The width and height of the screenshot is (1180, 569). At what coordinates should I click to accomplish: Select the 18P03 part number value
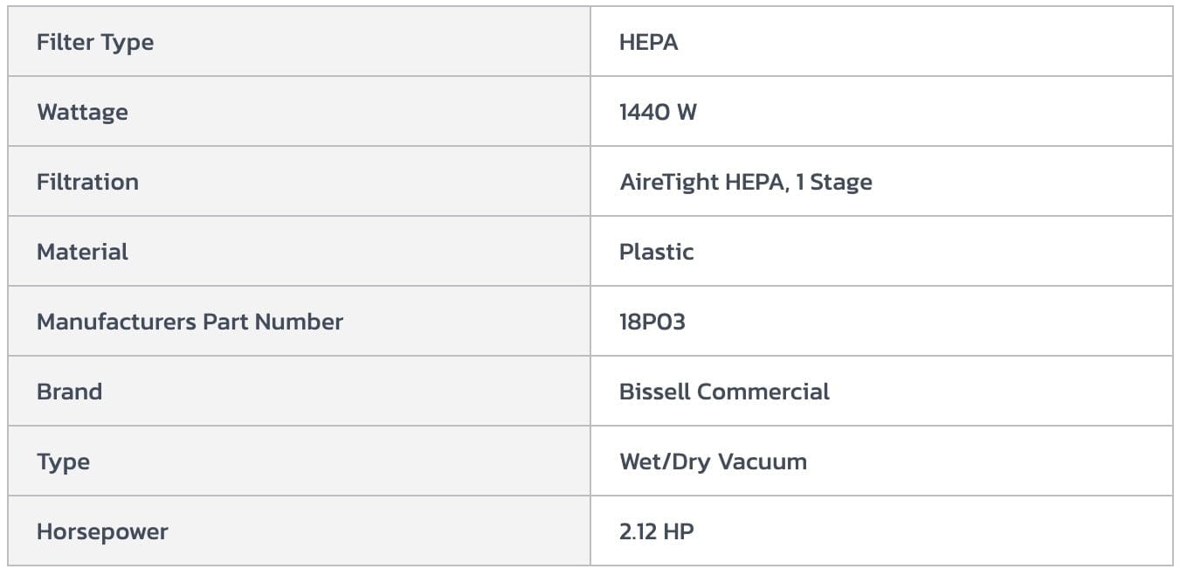pos(652,322)
